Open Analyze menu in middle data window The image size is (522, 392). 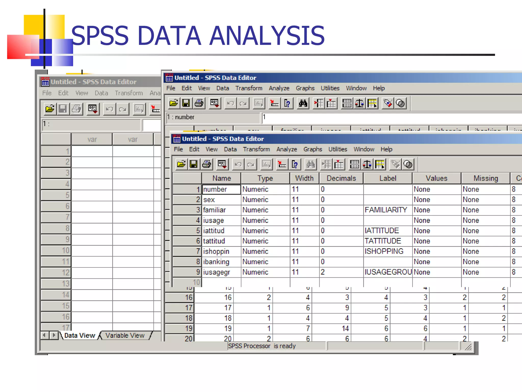coord(279,88)
